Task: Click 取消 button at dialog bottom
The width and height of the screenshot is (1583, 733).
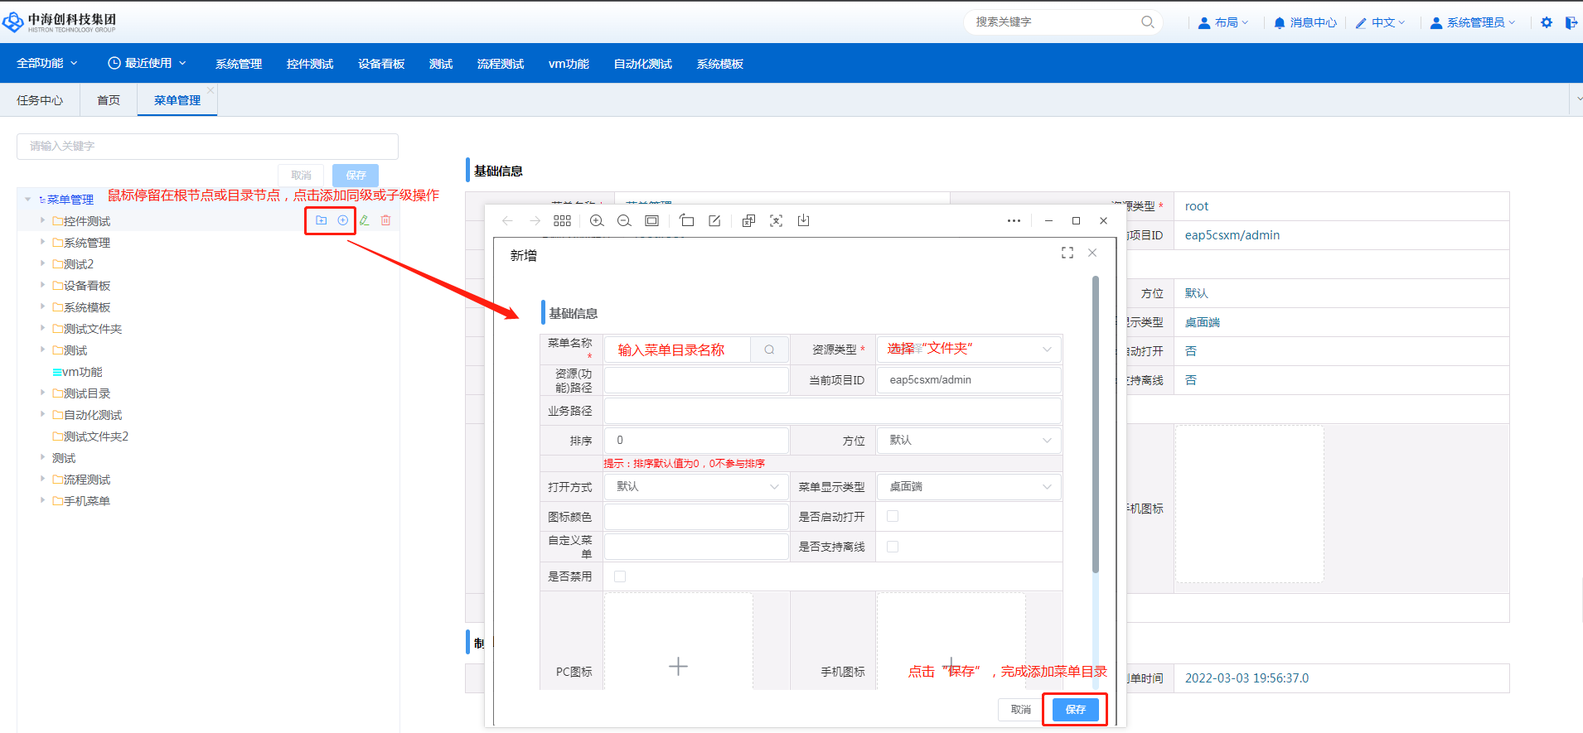Action: pos(1020,710)
